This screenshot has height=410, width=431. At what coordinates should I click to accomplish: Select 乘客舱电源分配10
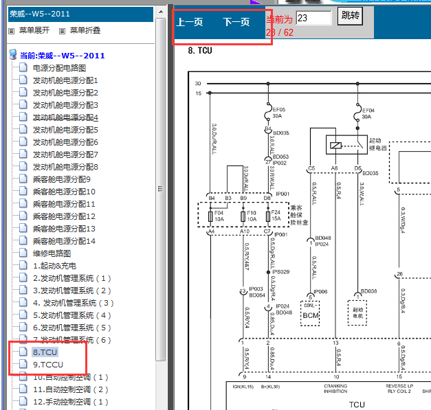[64, 192]
